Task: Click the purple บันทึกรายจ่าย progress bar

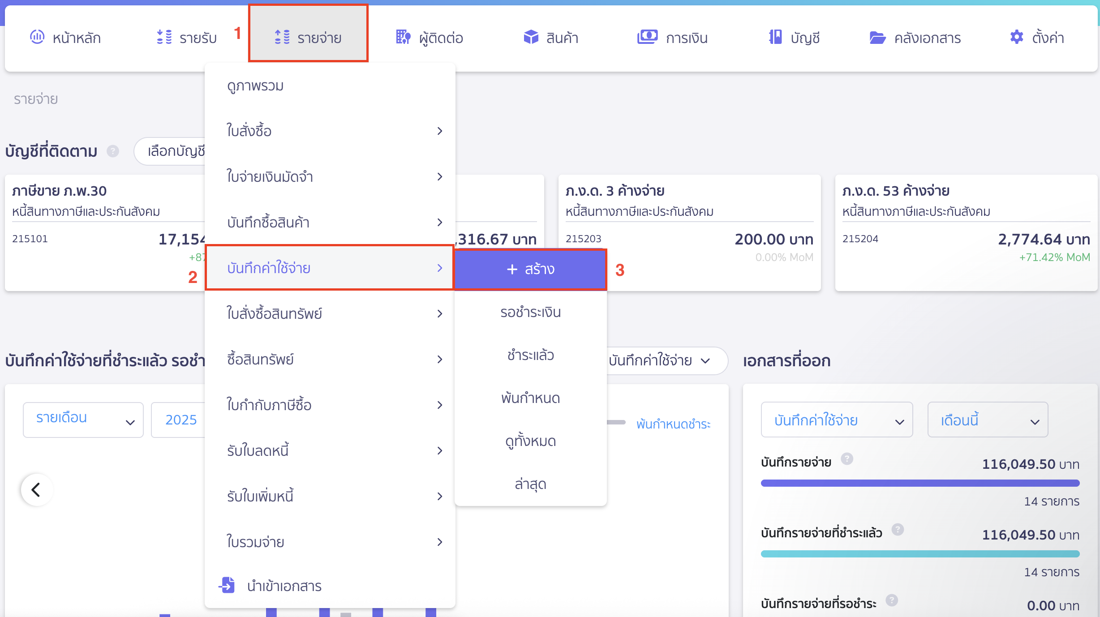Action: click(920, 483)
